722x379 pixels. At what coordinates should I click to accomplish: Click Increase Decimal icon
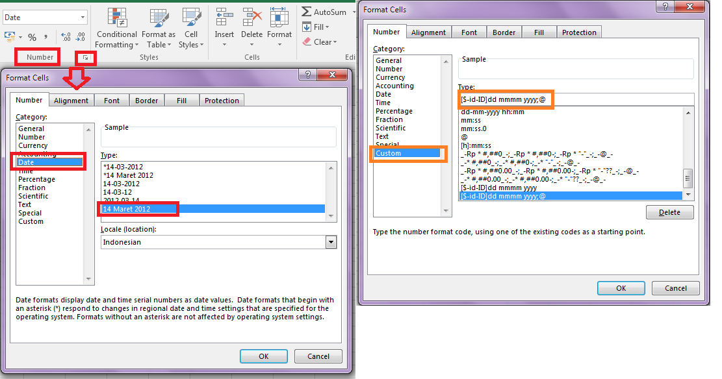pyautogui.click(x=66, y=37)
